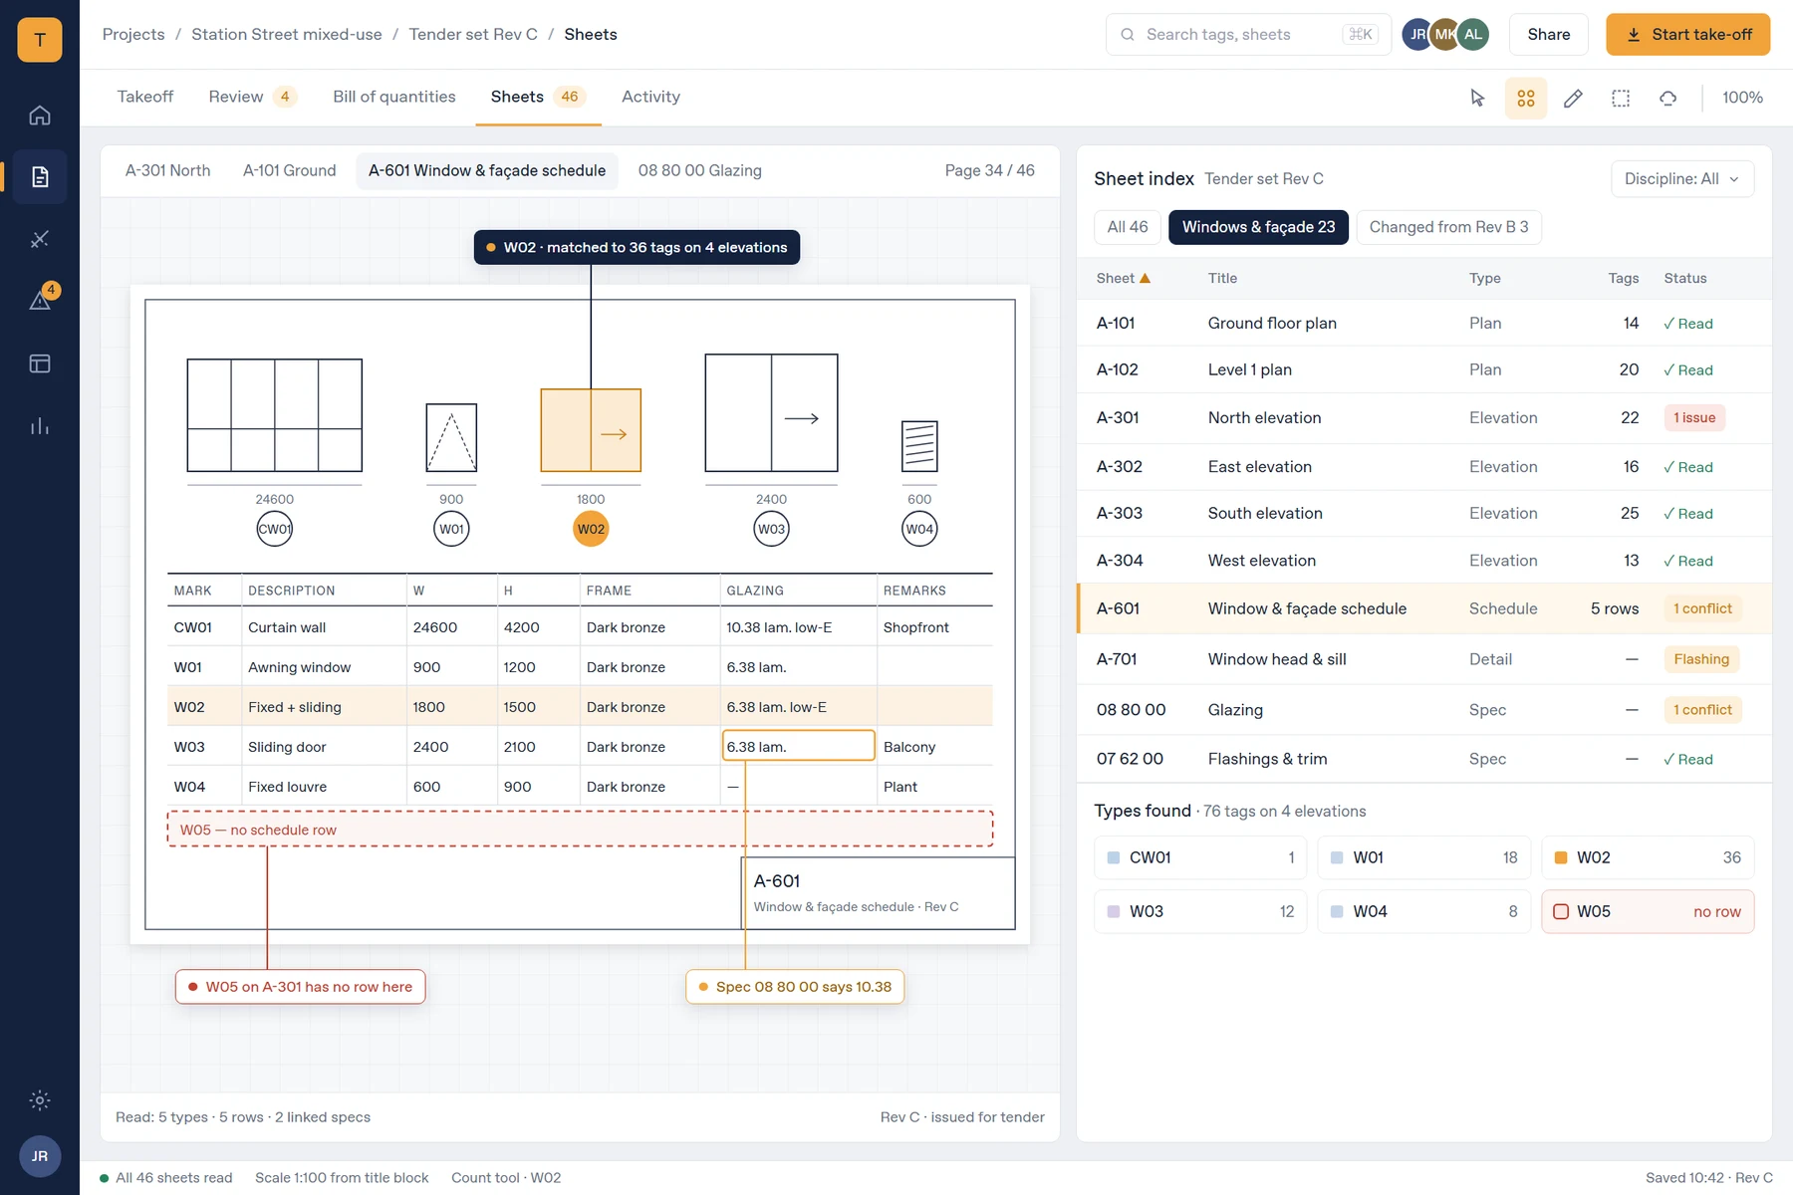Open the Station Street mixed-use breadcrumb
This screenshot has height=1195, width=1793.
[287, 34]
